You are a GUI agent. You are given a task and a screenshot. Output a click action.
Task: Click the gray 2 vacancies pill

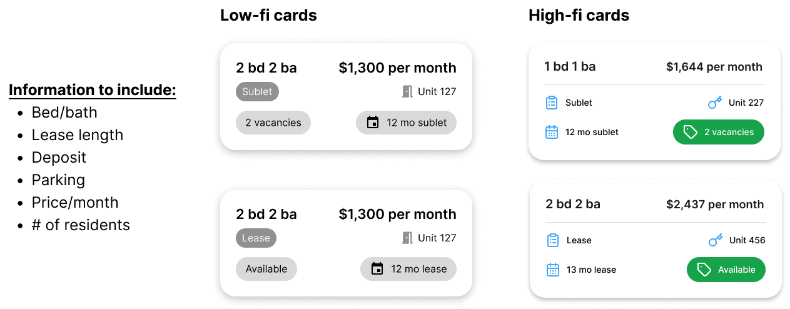pos(273,123)
